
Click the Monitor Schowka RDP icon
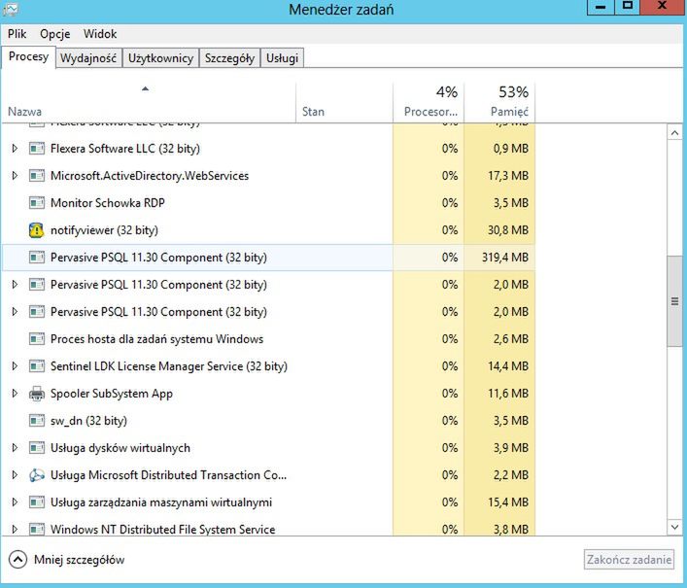pos(36,203)
